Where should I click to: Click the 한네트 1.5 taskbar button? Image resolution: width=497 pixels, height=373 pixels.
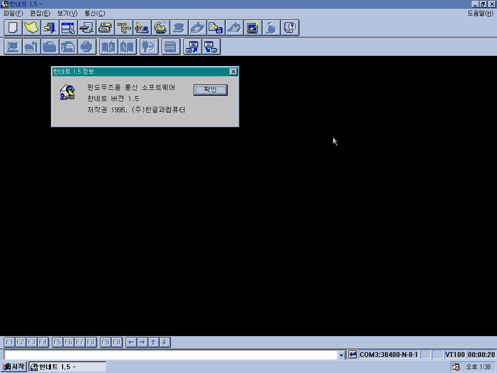pos(67,367)
